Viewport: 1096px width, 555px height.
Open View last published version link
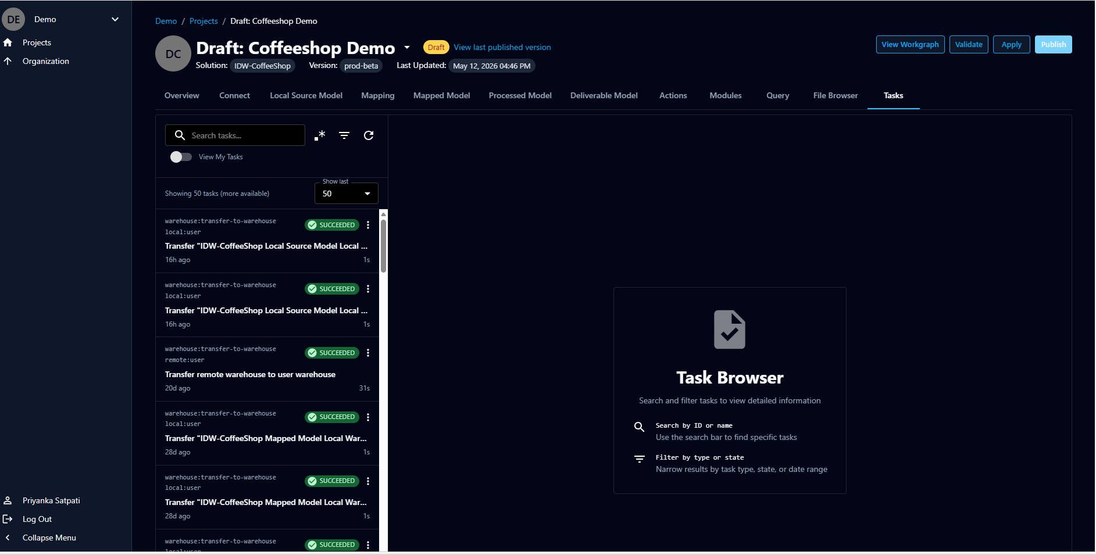tap(502, 47)
